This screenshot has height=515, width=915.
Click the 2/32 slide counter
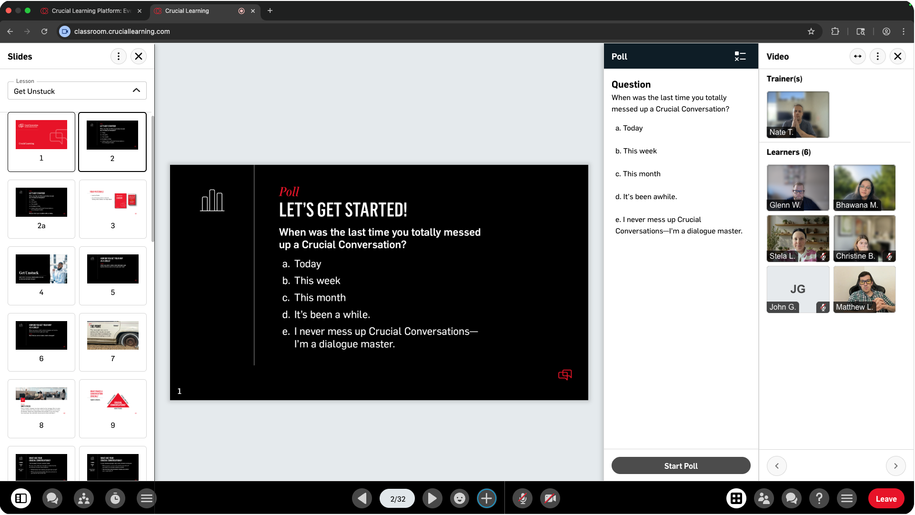(397, 499)
